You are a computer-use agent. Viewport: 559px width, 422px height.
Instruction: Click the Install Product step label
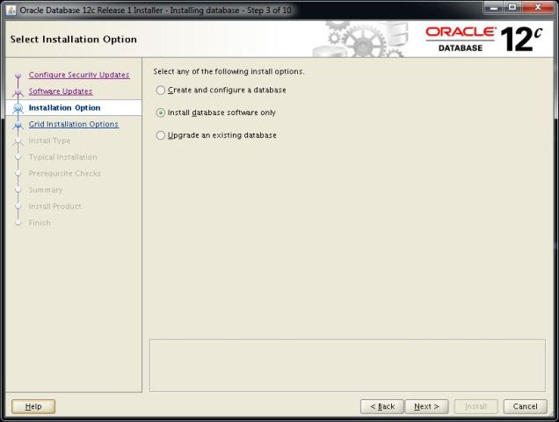tap(54, 207)
